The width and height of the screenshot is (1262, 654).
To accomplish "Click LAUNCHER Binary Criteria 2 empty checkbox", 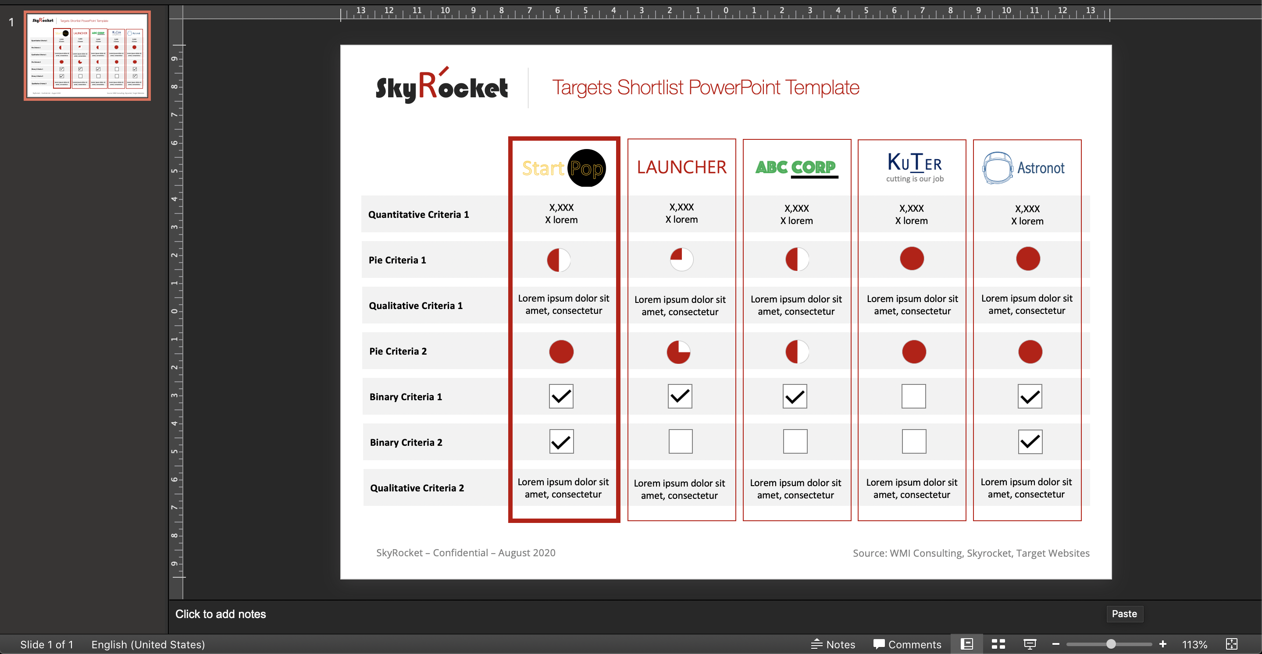I will point(681,441).
